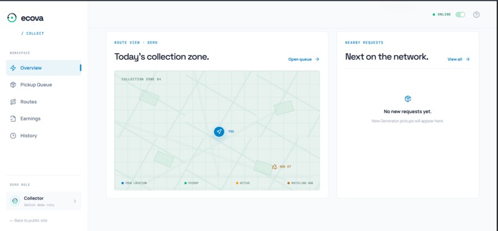Viewport: 498px width, 231px height.
Task: Click the WORKSPACE sidebar section label
Action: (x=20, y=53)
